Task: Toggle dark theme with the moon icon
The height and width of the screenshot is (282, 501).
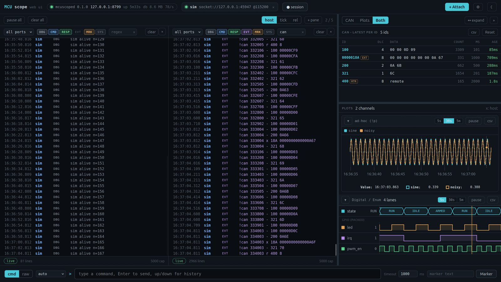Action: (492, 7)
